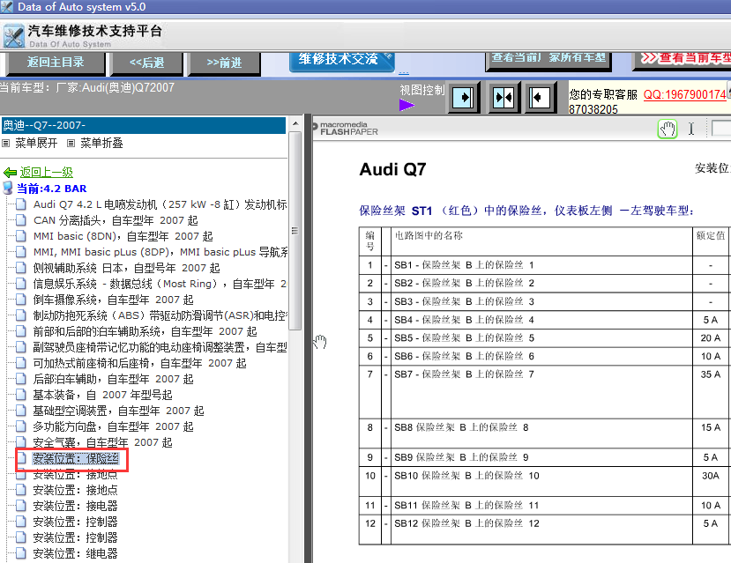The image size is (731, 563).
Task: Open the 维修技术交流 tab
Action: (342, 61)
